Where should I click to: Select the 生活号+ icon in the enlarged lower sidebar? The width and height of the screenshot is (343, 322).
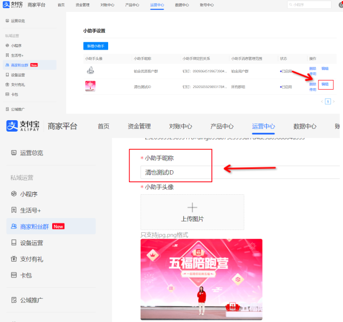click(14, 210)
